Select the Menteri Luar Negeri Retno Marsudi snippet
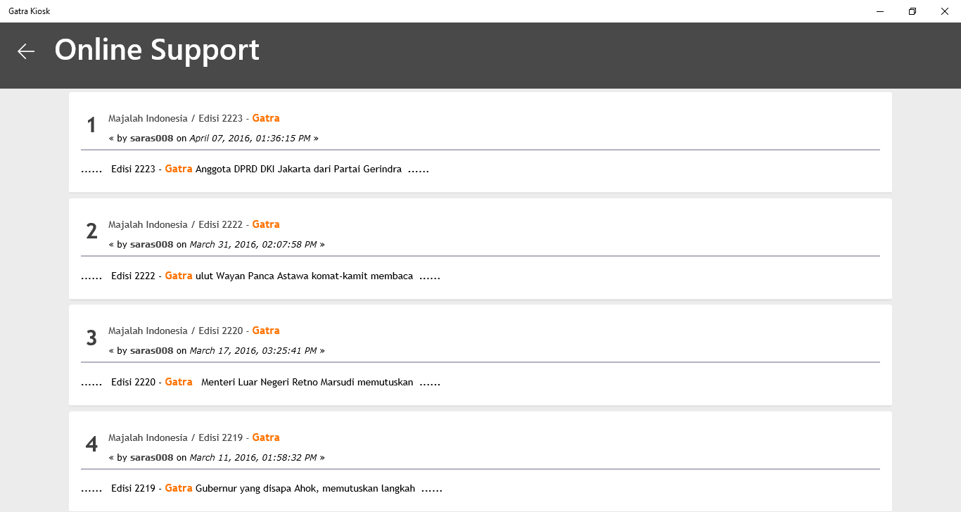The height and width of the screenshot is (512, 961). click(307, 383)
